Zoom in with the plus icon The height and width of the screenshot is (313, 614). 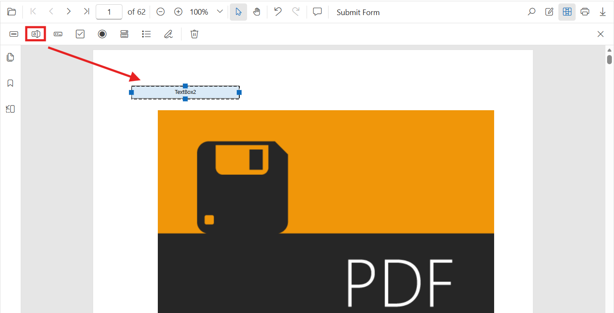click(179, 12)
